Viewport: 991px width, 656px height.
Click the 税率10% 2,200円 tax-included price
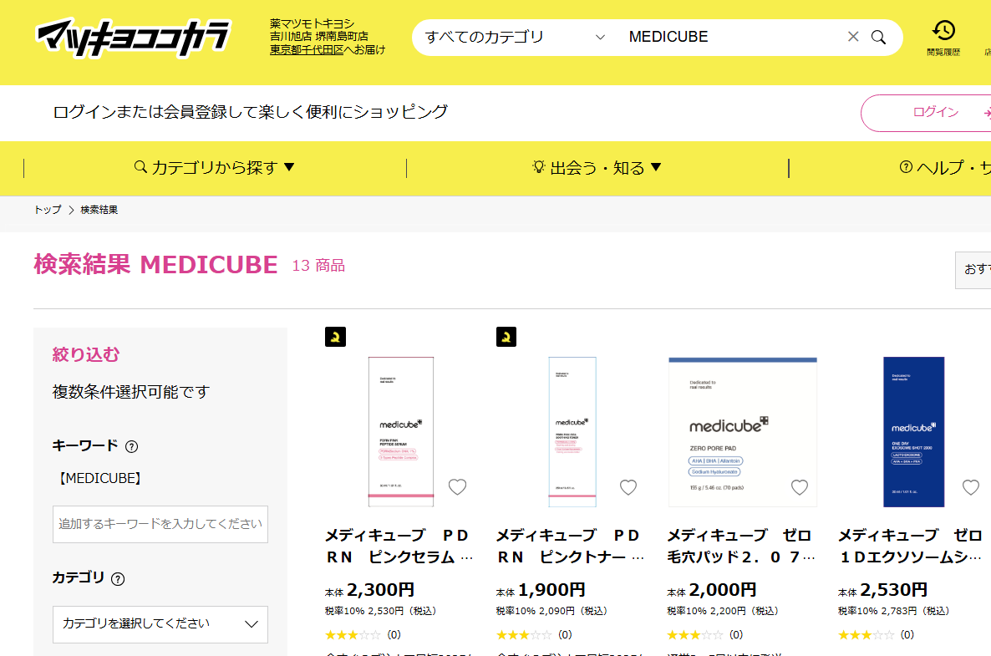pos(723,611)
